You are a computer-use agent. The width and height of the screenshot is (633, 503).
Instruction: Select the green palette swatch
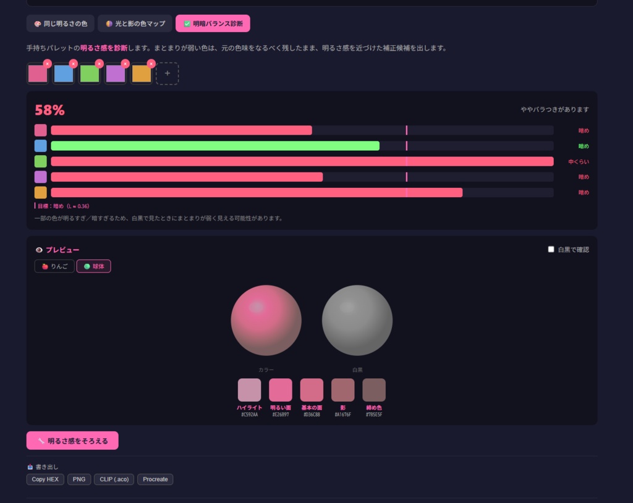(x=90, y=74)
